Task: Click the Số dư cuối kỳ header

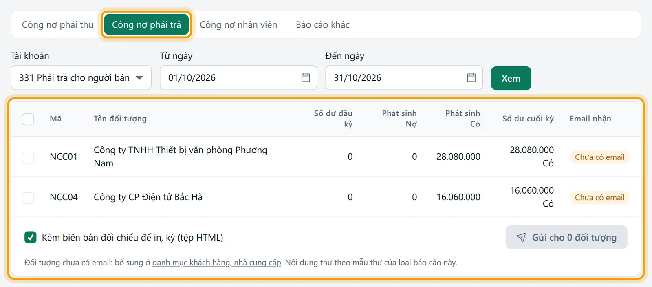Action: pyautogui.click(x=528, y=119)
